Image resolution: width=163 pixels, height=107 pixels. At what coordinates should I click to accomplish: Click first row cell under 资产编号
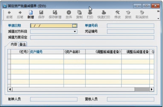coord(46,57)
